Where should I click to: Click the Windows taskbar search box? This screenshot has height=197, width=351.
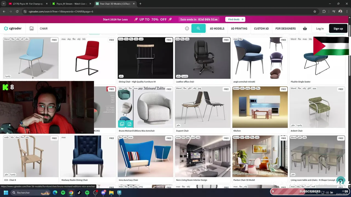(x=31, y=193)
